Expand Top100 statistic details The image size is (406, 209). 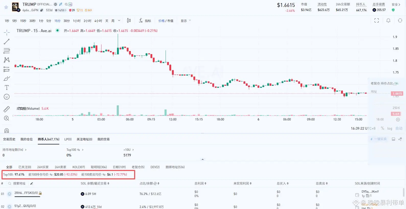point(83,150)
